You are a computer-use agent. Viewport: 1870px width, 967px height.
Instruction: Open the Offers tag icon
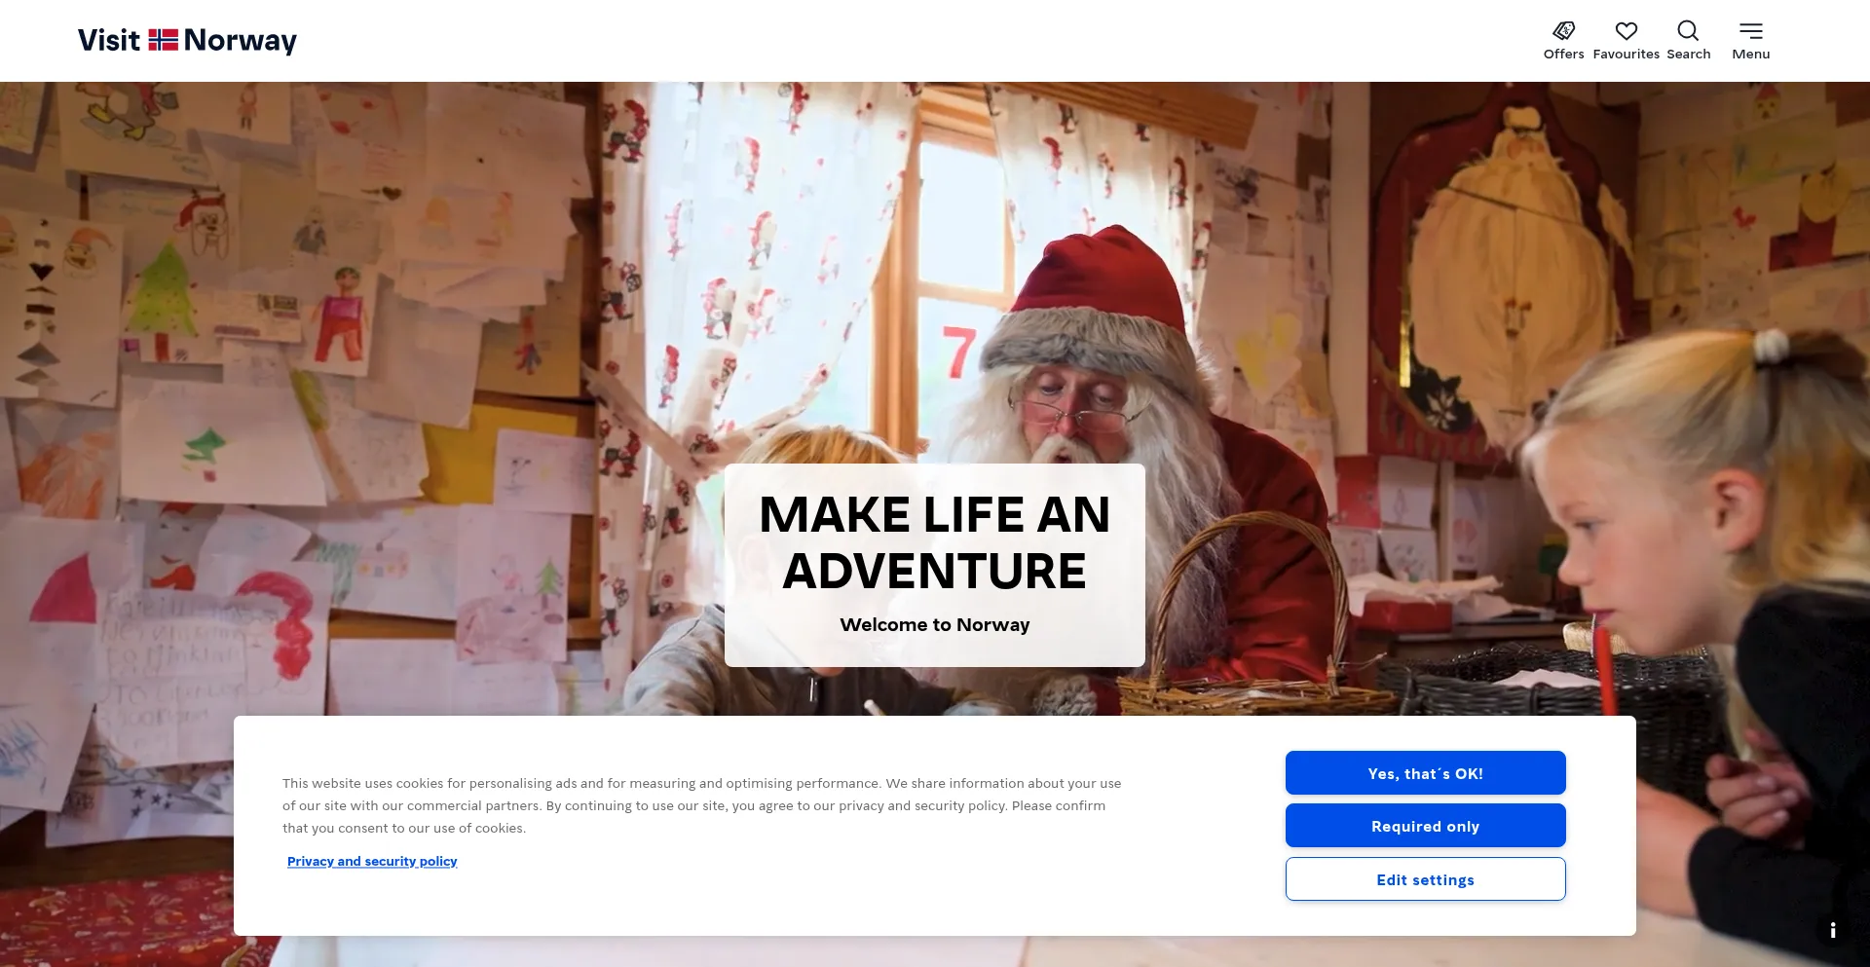coord(1564,31)
